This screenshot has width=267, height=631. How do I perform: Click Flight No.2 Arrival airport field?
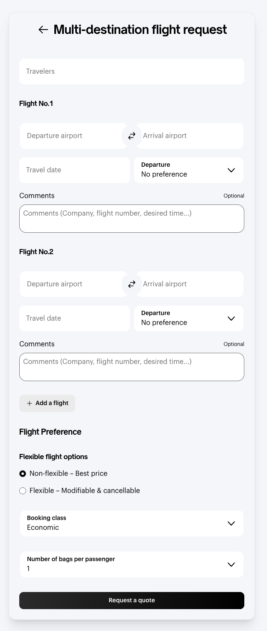pos(190,284)
